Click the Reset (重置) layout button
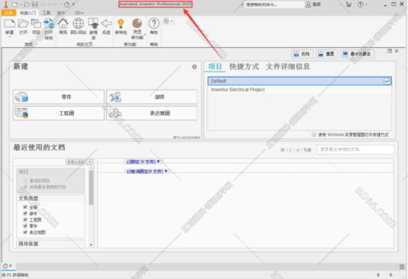The width and height of the screenshot is (408, 279). pos(327,54)
